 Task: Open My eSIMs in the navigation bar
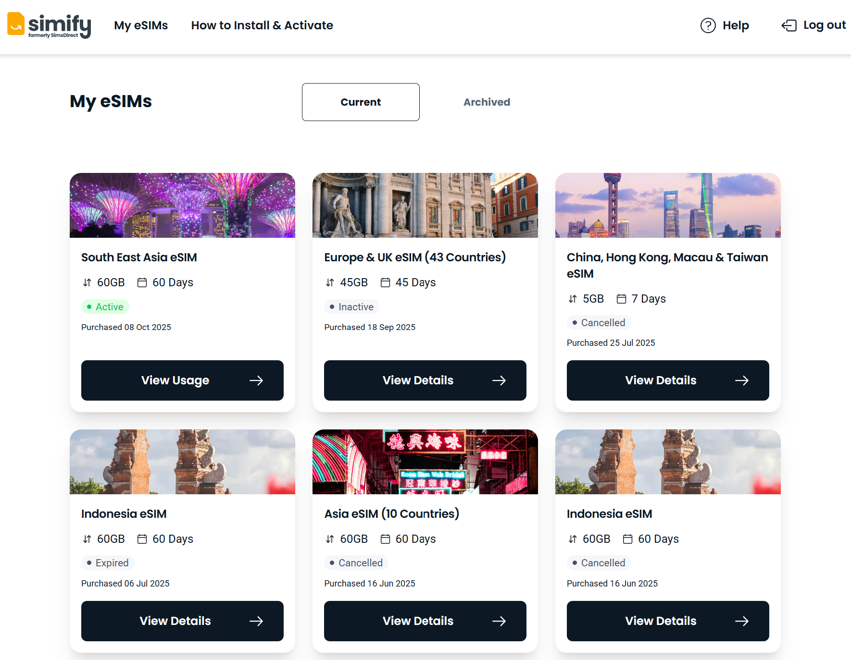(x=141, y=25)
